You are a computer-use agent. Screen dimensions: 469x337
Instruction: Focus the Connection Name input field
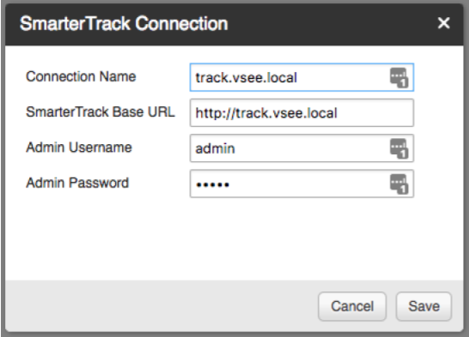tap(301, 77)
